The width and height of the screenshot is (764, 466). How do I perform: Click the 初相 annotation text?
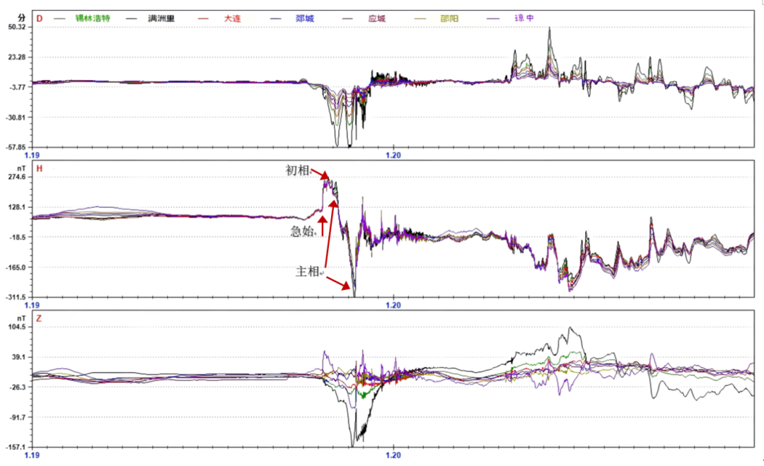coord(296,170)
